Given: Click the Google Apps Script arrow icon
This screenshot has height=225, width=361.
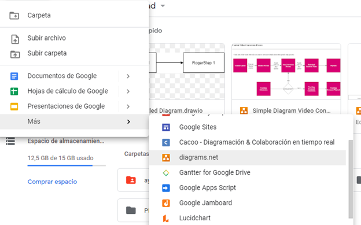Looking at the screenshot, I should point(166,188).
